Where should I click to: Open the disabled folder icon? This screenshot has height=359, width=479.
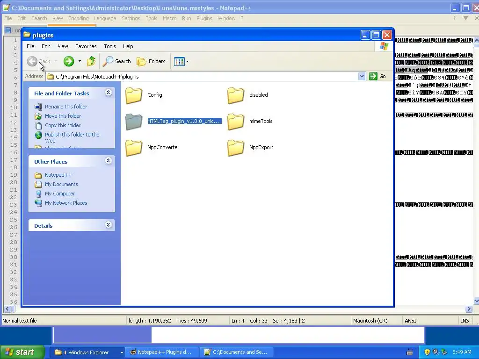click(x=236, y=95)
